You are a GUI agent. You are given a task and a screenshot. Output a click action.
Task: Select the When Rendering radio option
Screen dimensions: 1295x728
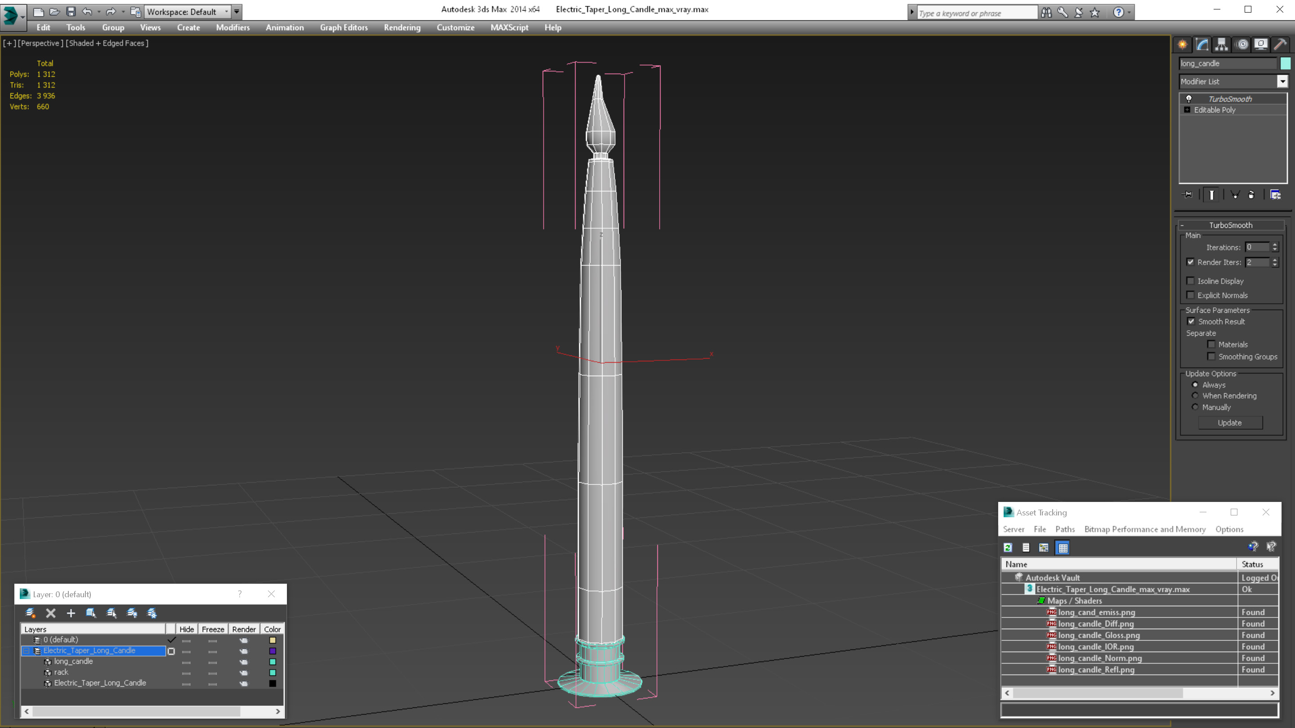(1196, 396)
